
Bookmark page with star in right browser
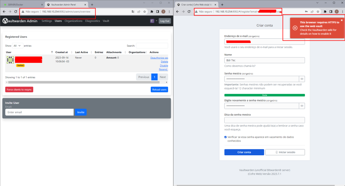point(318,11)
